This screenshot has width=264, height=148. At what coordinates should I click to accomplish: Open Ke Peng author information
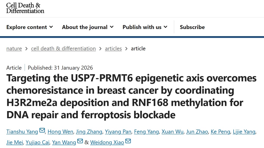[220, 132]
